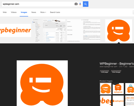This screenshot has width=134, height=106.
Task: Switch to the Videos tab
Action: click(14, 12)
